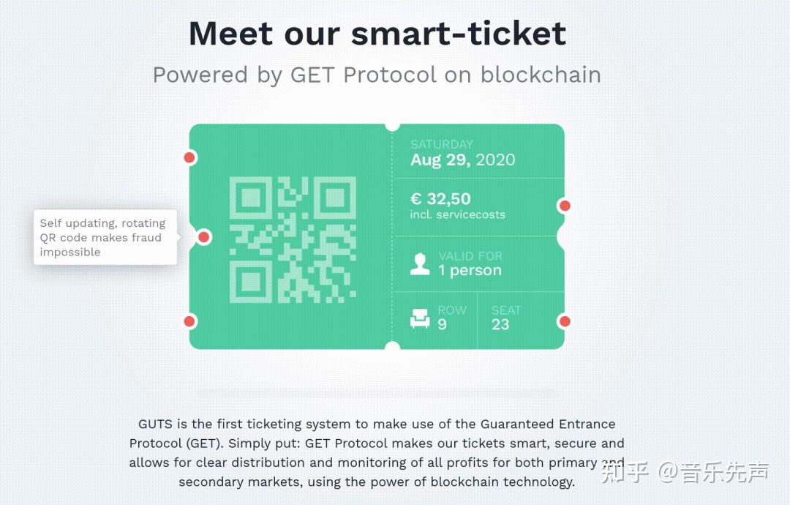Click the SATURDAY day label on ticket
Viewport: 790px width, 505px height.
(442, 144)
